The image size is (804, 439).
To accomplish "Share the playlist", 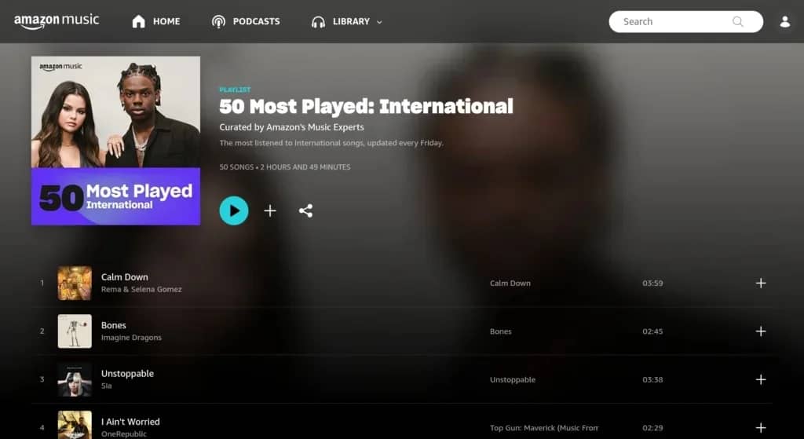I will click(x=305, y=210).
